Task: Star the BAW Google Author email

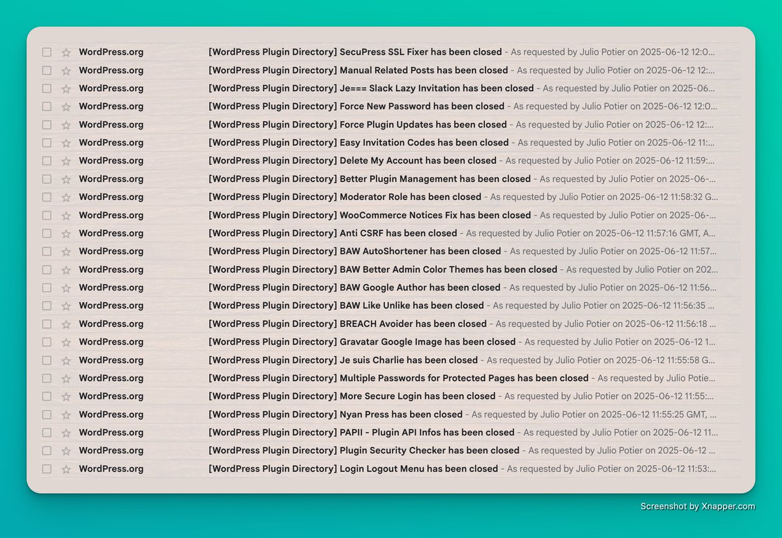Action: [66, 287]
